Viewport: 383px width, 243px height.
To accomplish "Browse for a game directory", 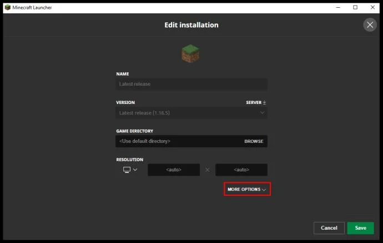I will [254, 141].
